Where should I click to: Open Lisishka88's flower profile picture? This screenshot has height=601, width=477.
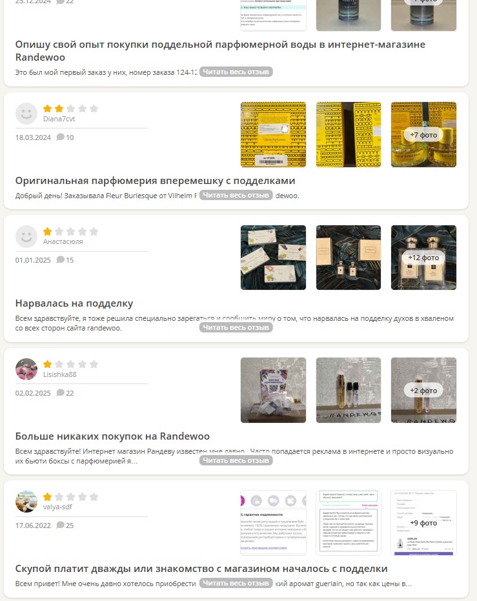(26, 369)
